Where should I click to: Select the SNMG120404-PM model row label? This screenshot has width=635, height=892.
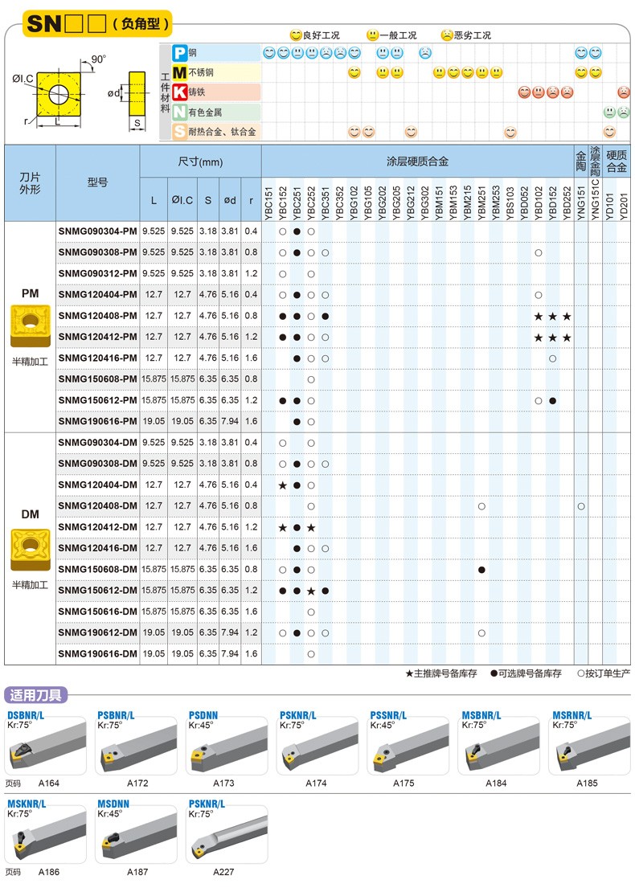coord(98,295)
